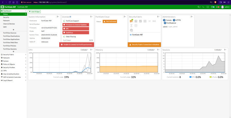The width and height of the screenshot is (231, 118).
Task: Expand the Security Fabric menu
Action: 13,55
